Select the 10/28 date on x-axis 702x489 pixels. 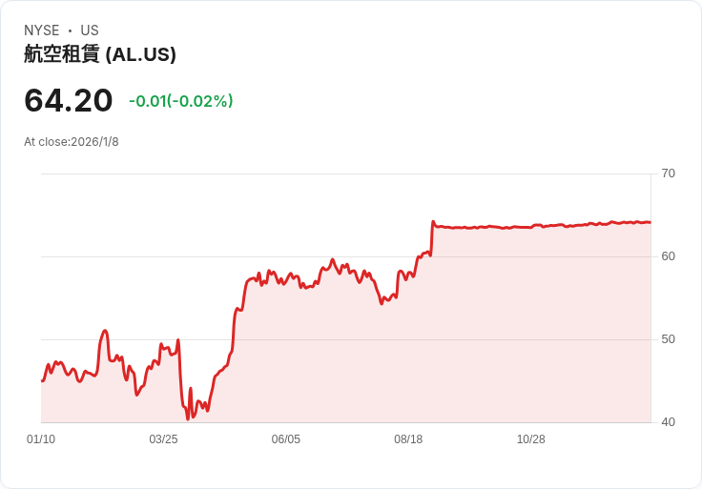[530, 439]
